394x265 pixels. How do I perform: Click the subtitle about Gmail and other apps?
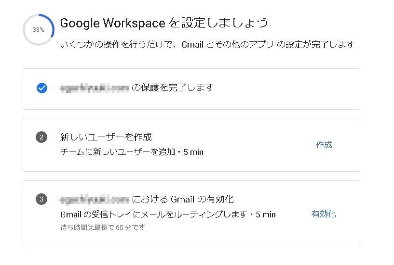tap(207, 45)
